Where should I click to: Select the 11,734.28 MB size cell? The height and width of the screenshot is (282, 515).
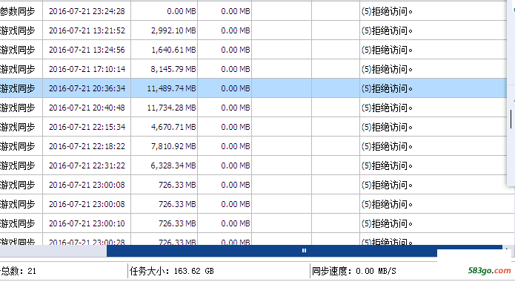[x=171, y=108]
